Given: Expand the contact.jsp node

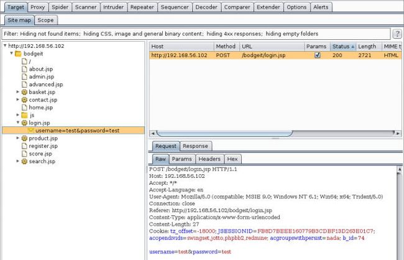Looking at the screenshot, I should click(x=17, y=100).
